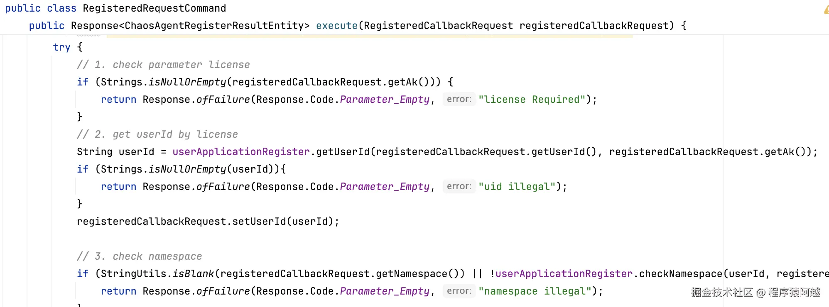Click the "uid illegal" string literal
The image size is (829, 307).
click(x=517, y=187)
